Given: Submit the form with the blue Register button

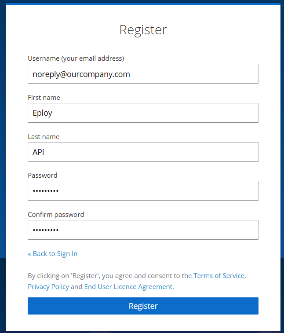Looking at the screenshot, I should pyautogui.click(x=143, y=306).
